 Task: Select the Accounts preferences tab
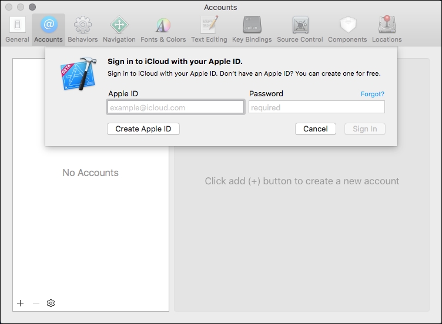(x=48, y=29)
